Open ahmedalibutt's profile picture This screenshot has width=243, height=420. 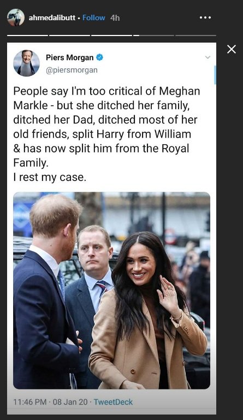16,17
